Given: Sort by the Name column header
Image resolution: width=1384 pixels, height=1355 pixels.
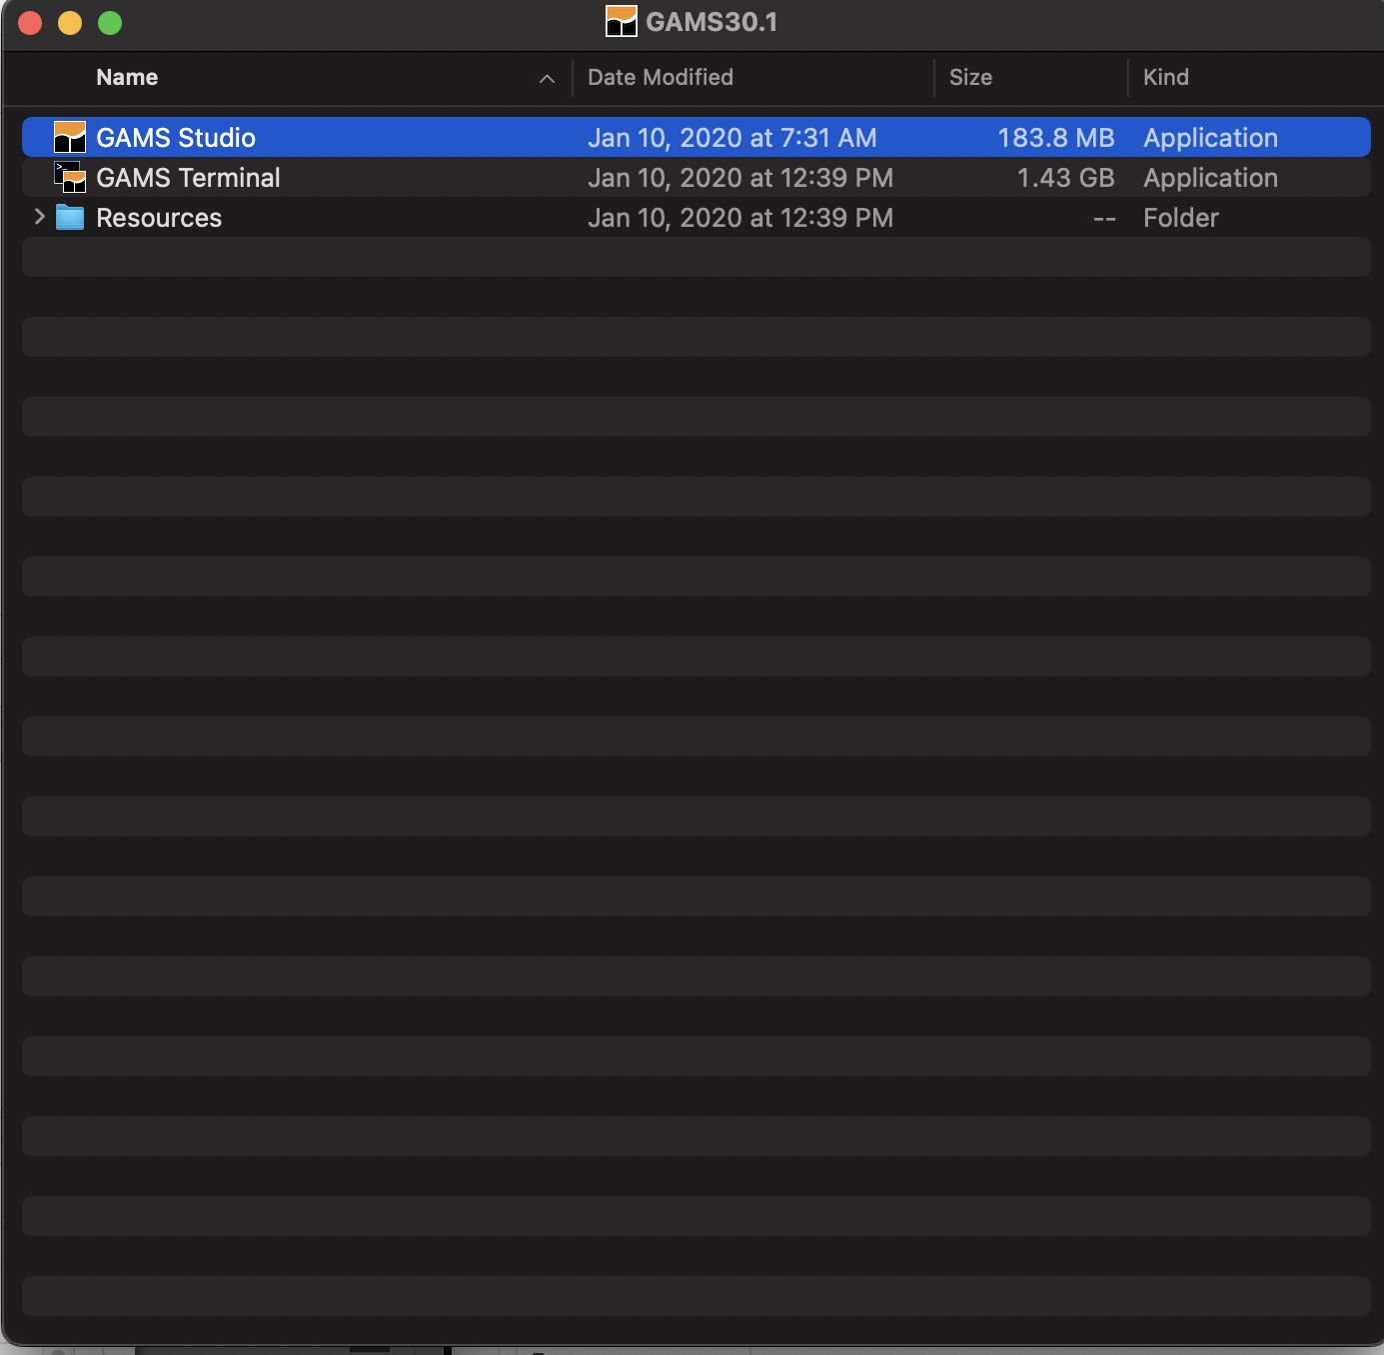Looking at the screenshot, I should click(127, 77).
